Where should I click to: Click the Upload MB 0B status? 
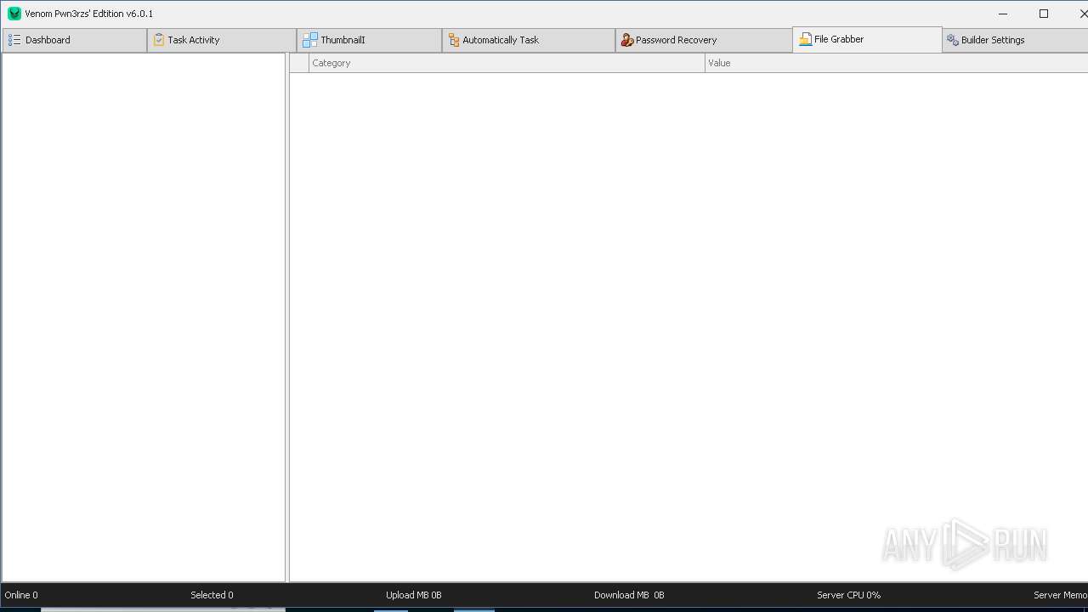414,595
